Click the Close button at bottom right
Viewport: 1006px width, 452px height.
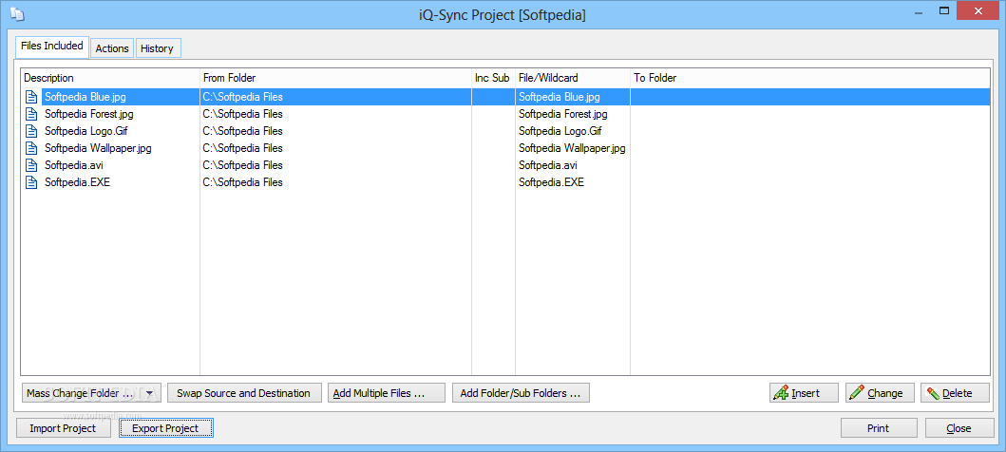[x=958, y=428]
